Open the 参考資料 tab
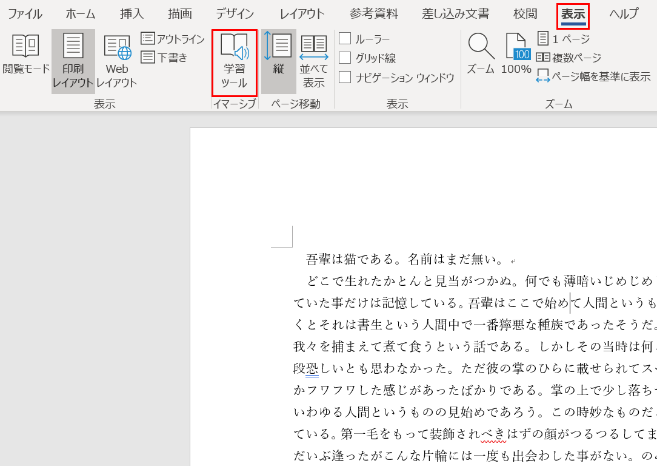657x466 pixels. click(374, 14)
